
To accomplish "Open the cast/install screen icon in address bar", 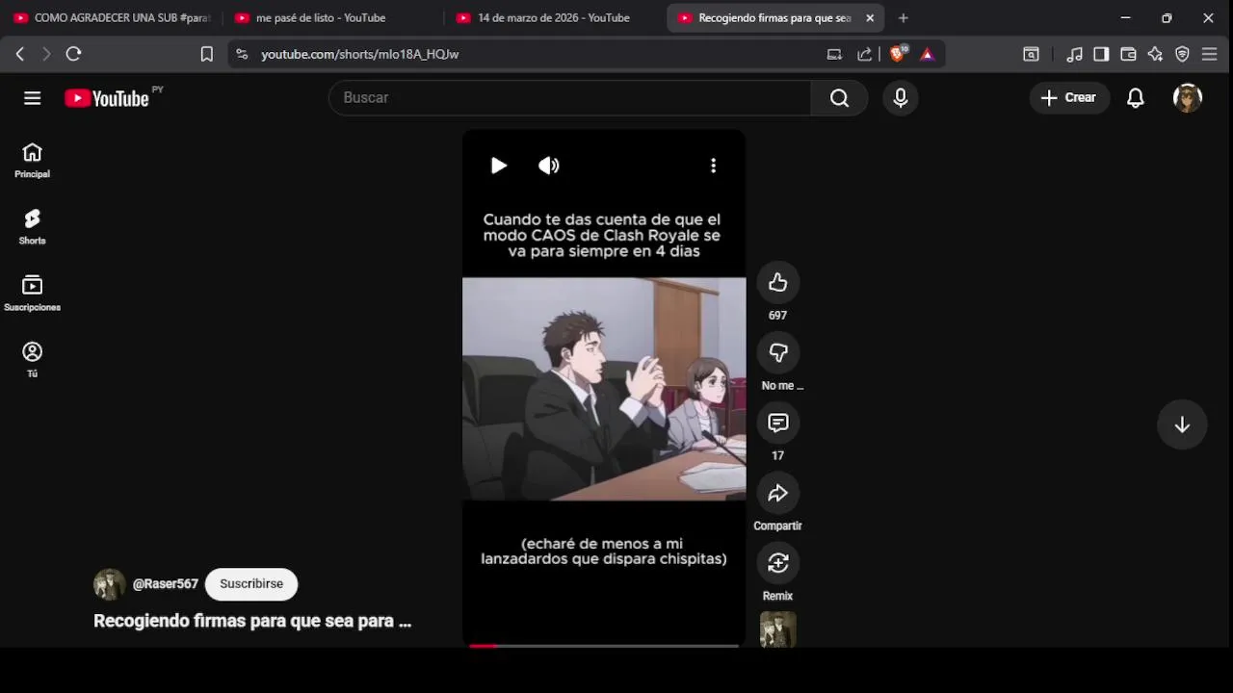I will (x=834, y=55).
